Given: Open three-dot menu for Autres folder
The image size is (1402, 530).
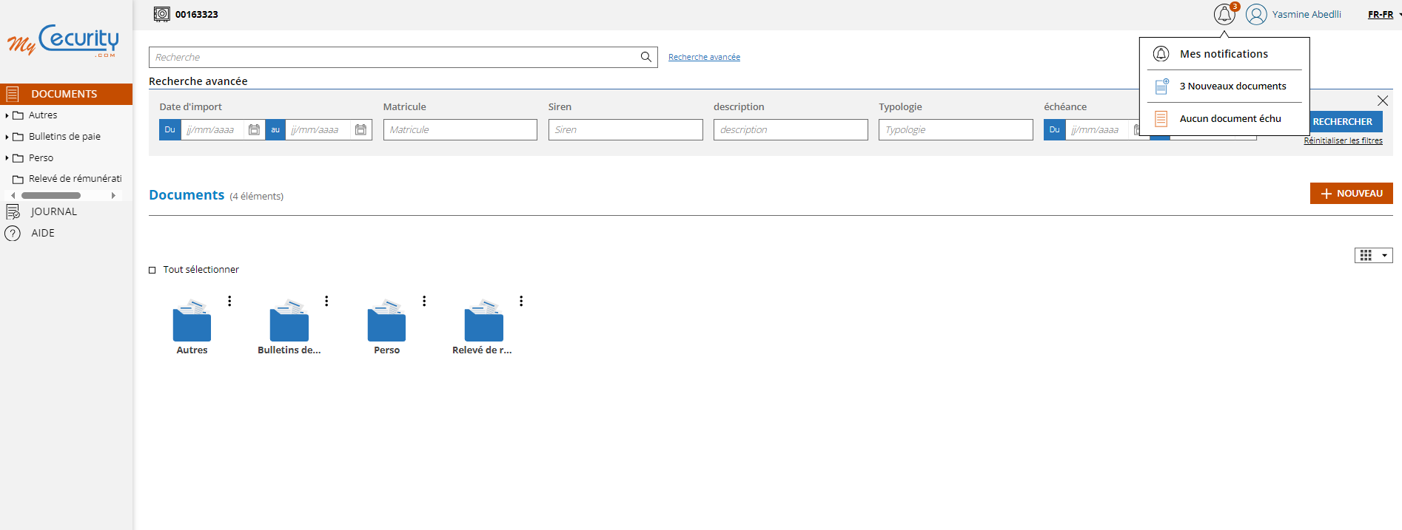Looking at the screenshot, I should pos(229,301).
